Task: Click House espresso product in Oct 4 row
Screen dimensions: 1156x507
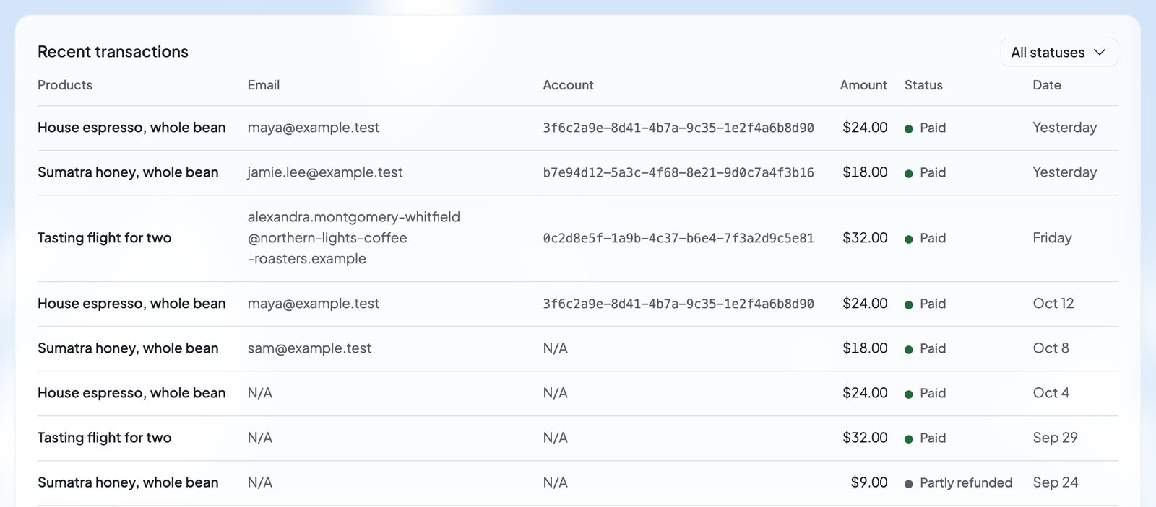Action: (131, 393)
